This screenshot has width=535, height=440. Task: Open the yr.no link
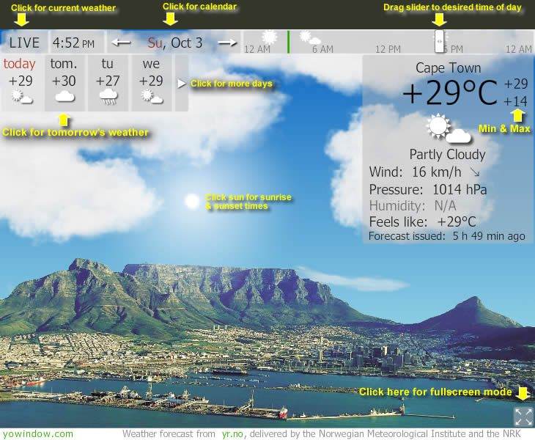pos(232,434)
